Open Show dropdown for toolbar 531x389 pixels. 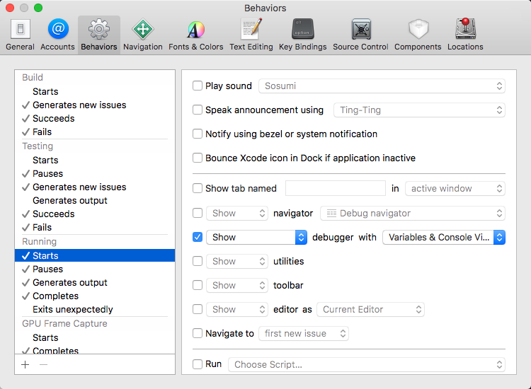(237, 285)
